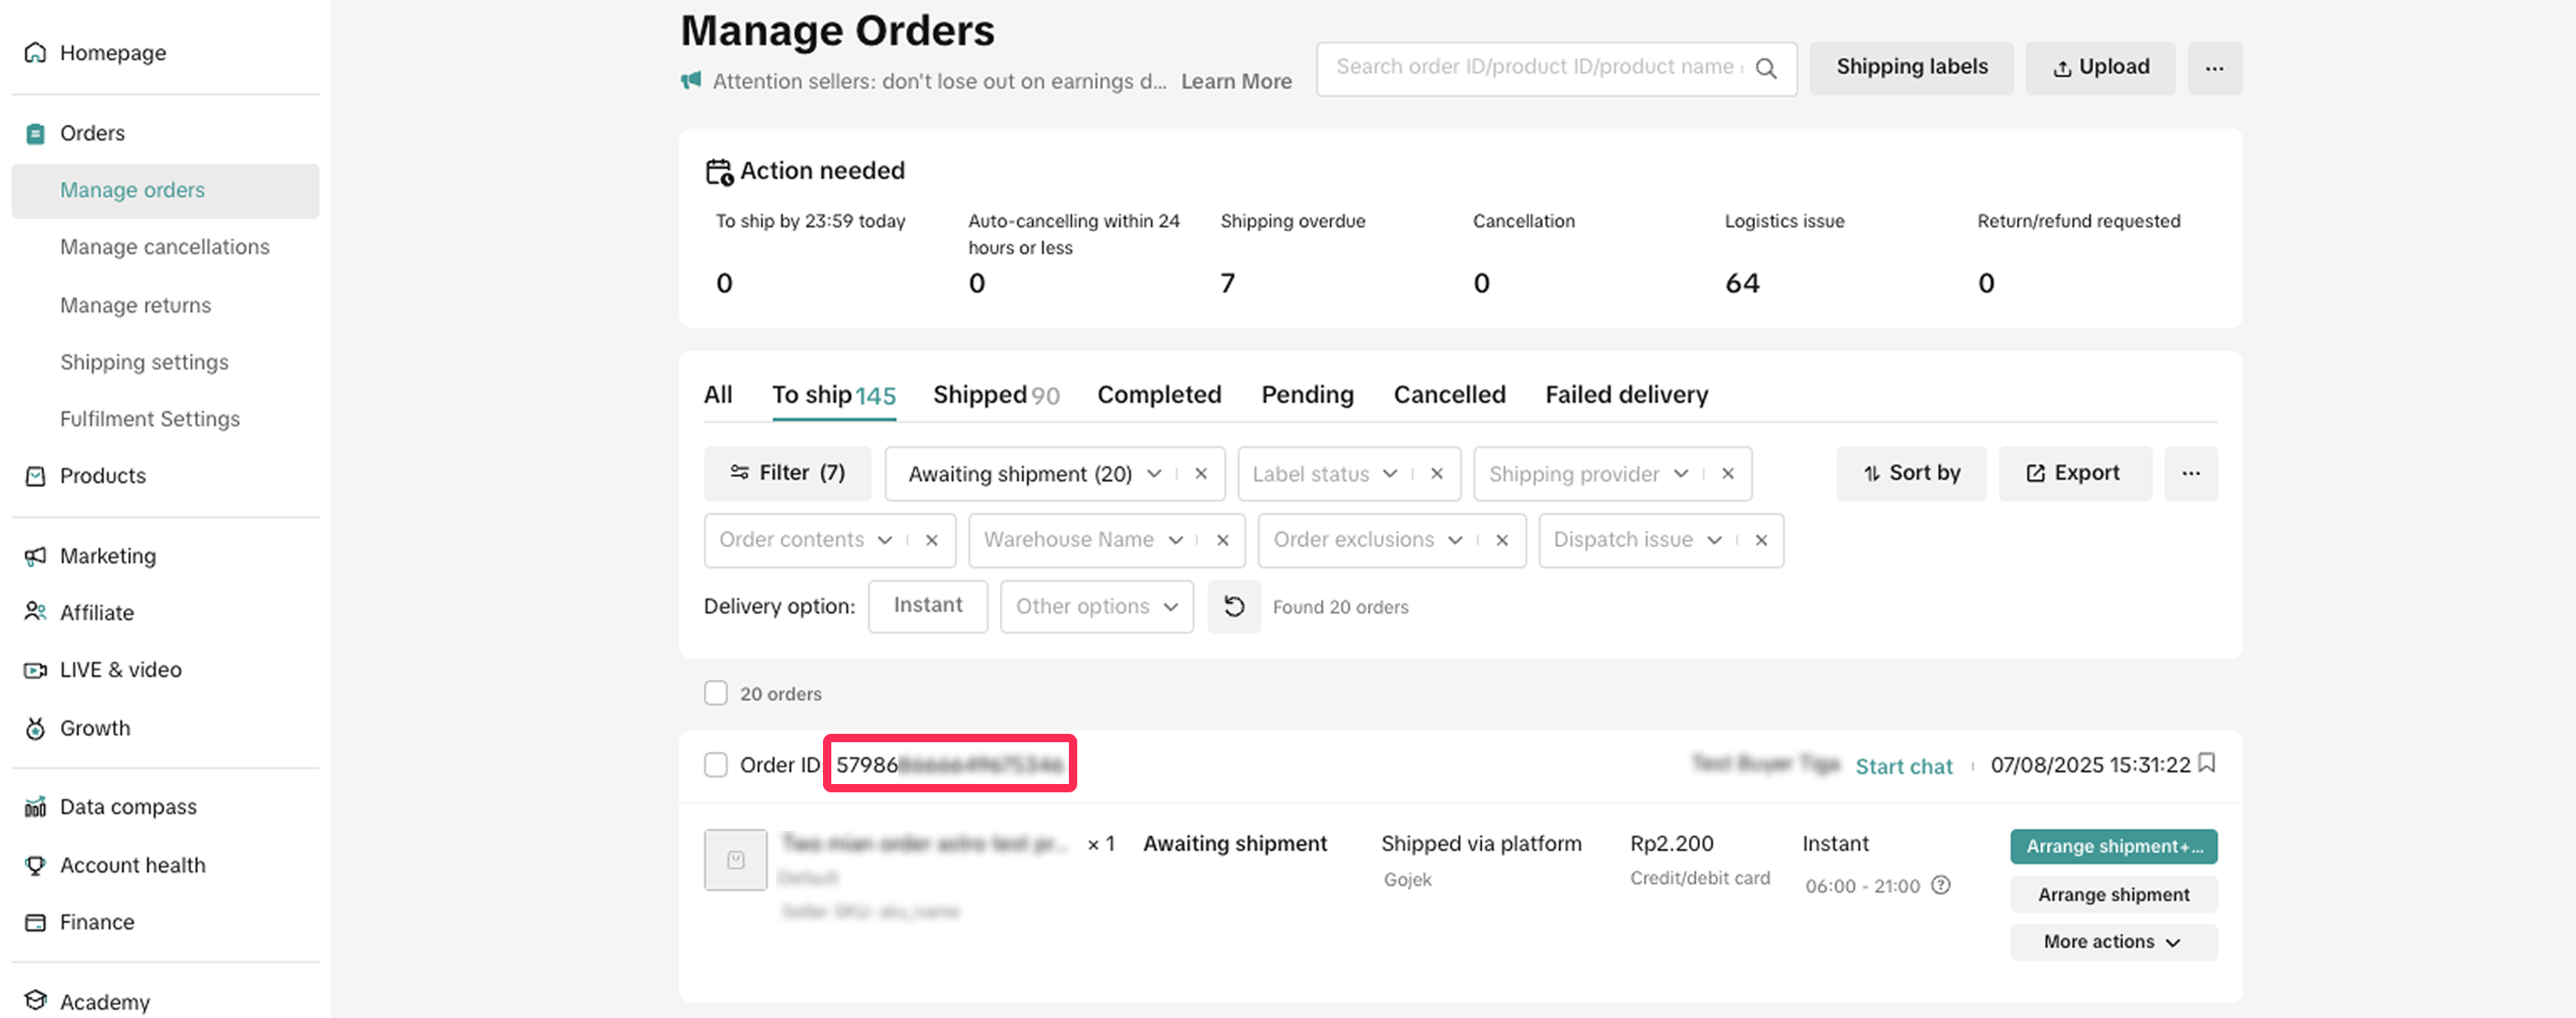The height and width of the screenshot is (1018, 2576).
Task: Click the search magnifier icon
Action: point(1766,68)
